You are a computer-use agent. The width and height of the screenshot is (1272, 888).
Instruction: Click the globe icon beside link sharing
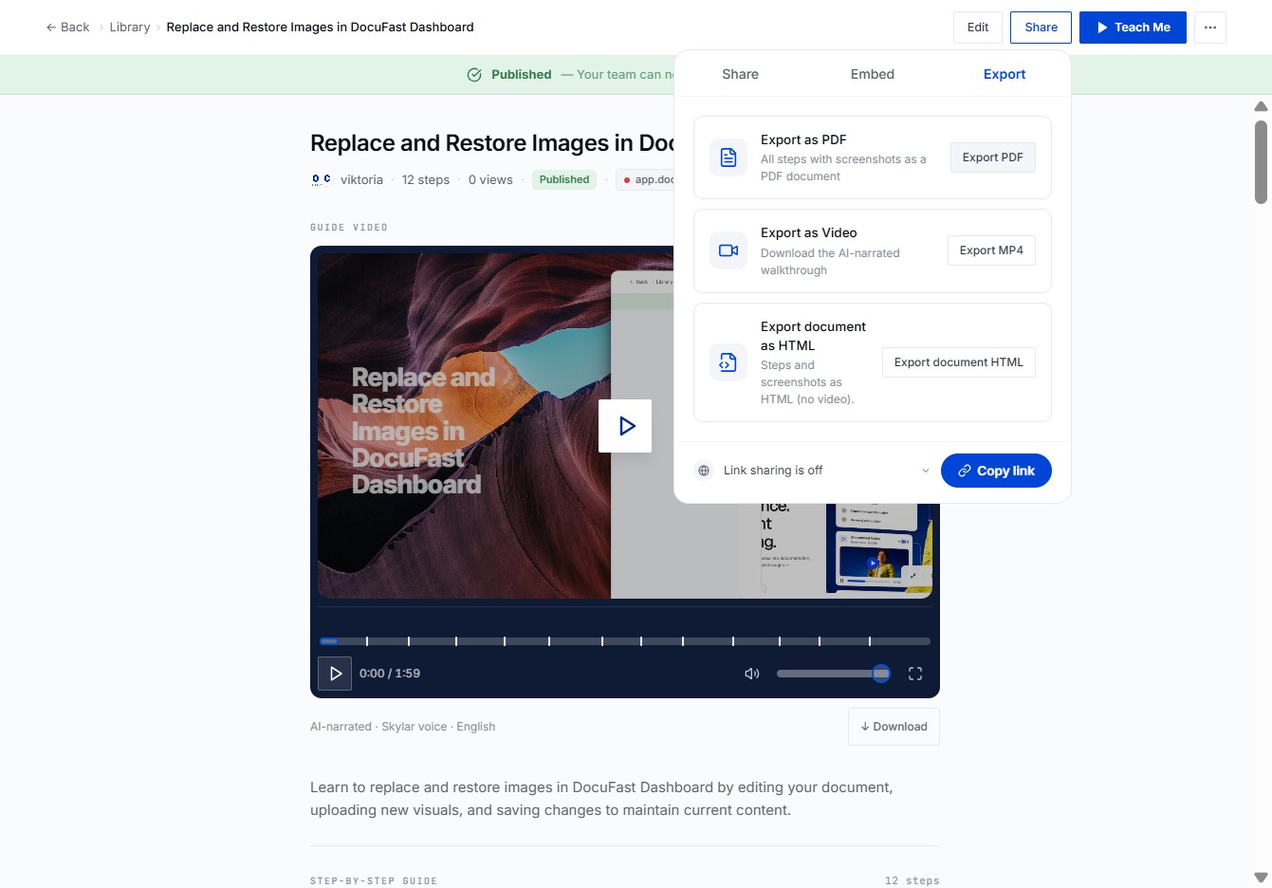(704, 471)
